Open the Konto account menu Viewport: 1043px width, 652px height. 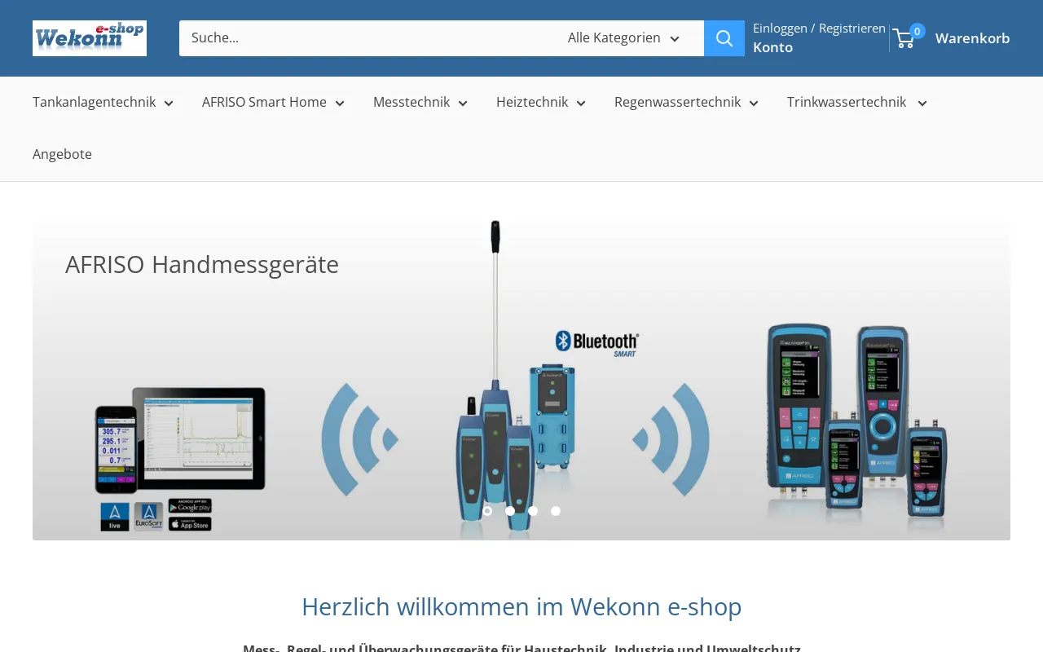[772, 47]
